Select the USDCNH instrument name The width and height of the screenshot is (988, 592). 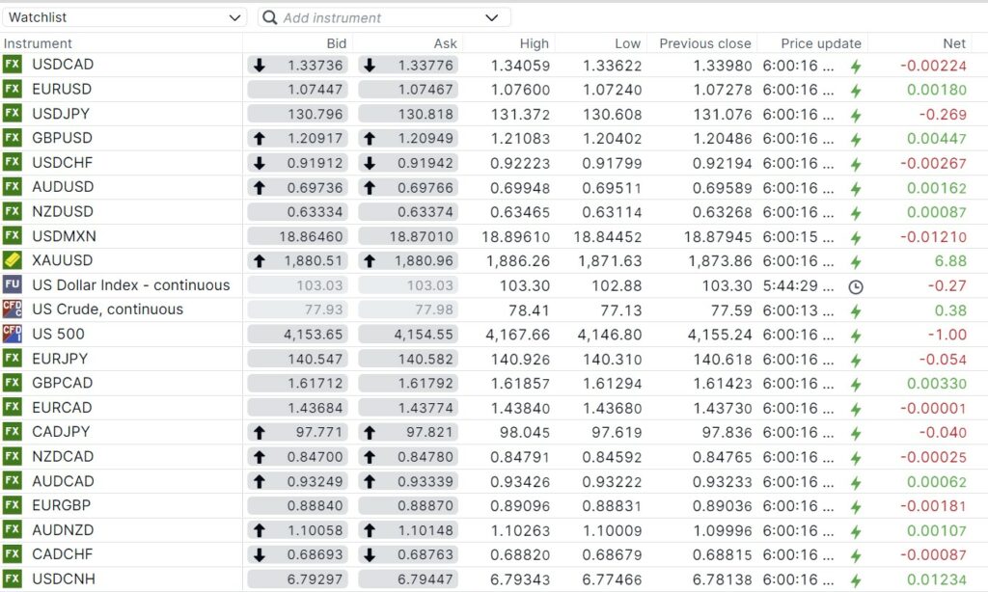point(63,579)
